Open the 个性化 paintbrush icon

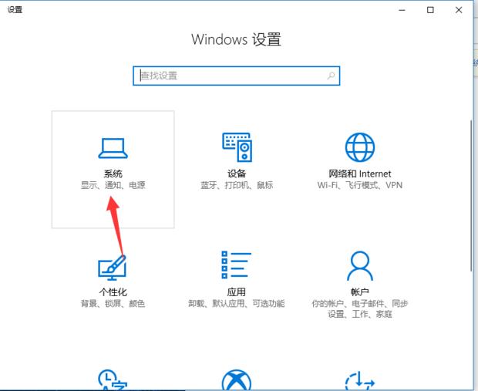coord(113,268)
